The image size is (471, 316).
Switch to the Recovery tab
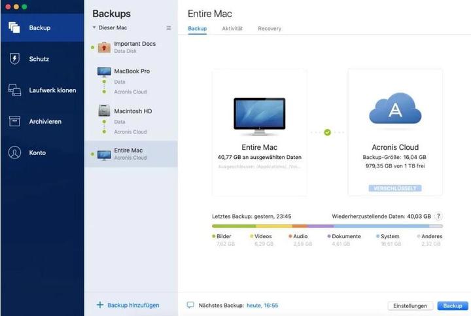point(270,29)
